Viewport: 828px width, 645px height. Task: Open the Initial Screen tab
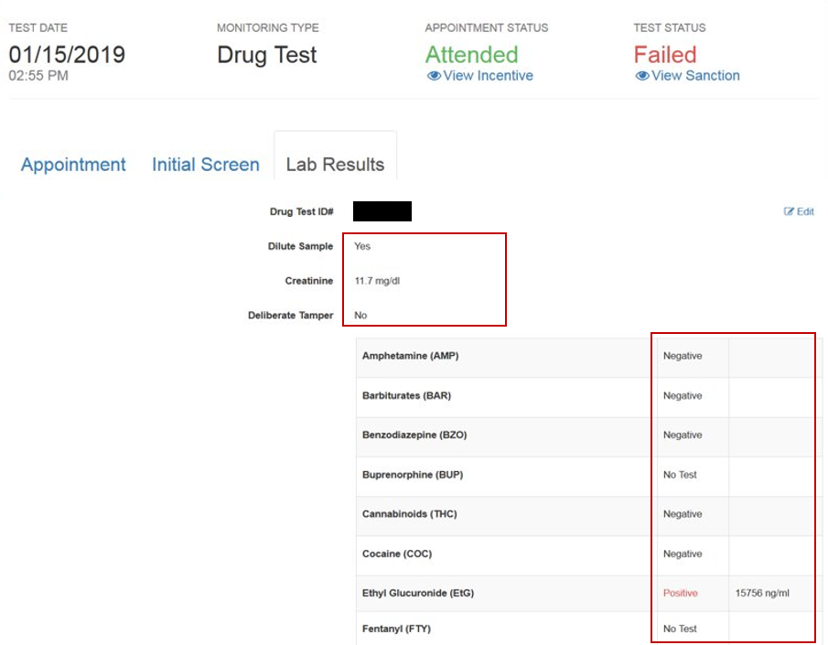click(x=206, y=165)
